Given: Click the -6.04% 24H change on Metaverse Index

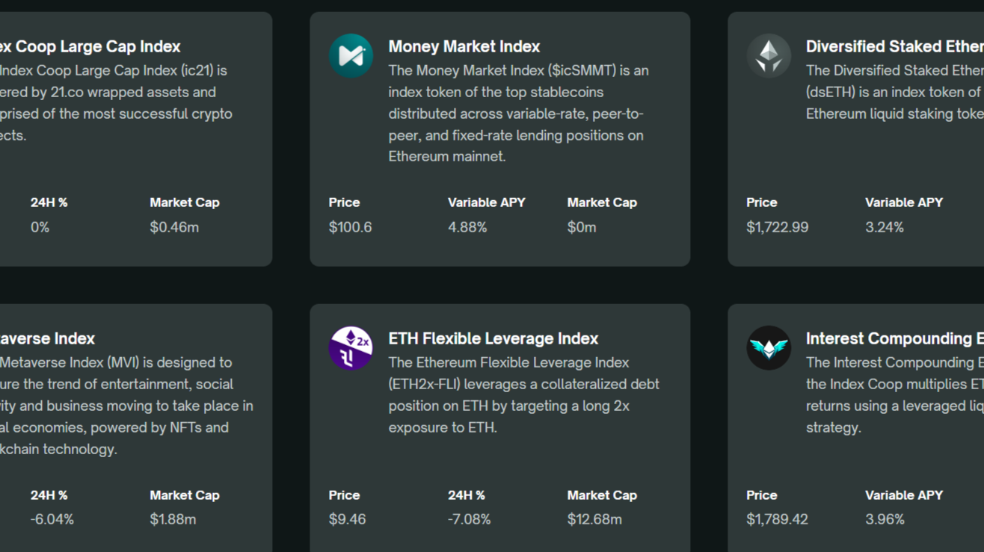Looking at the screenshot, I should 52,518.
